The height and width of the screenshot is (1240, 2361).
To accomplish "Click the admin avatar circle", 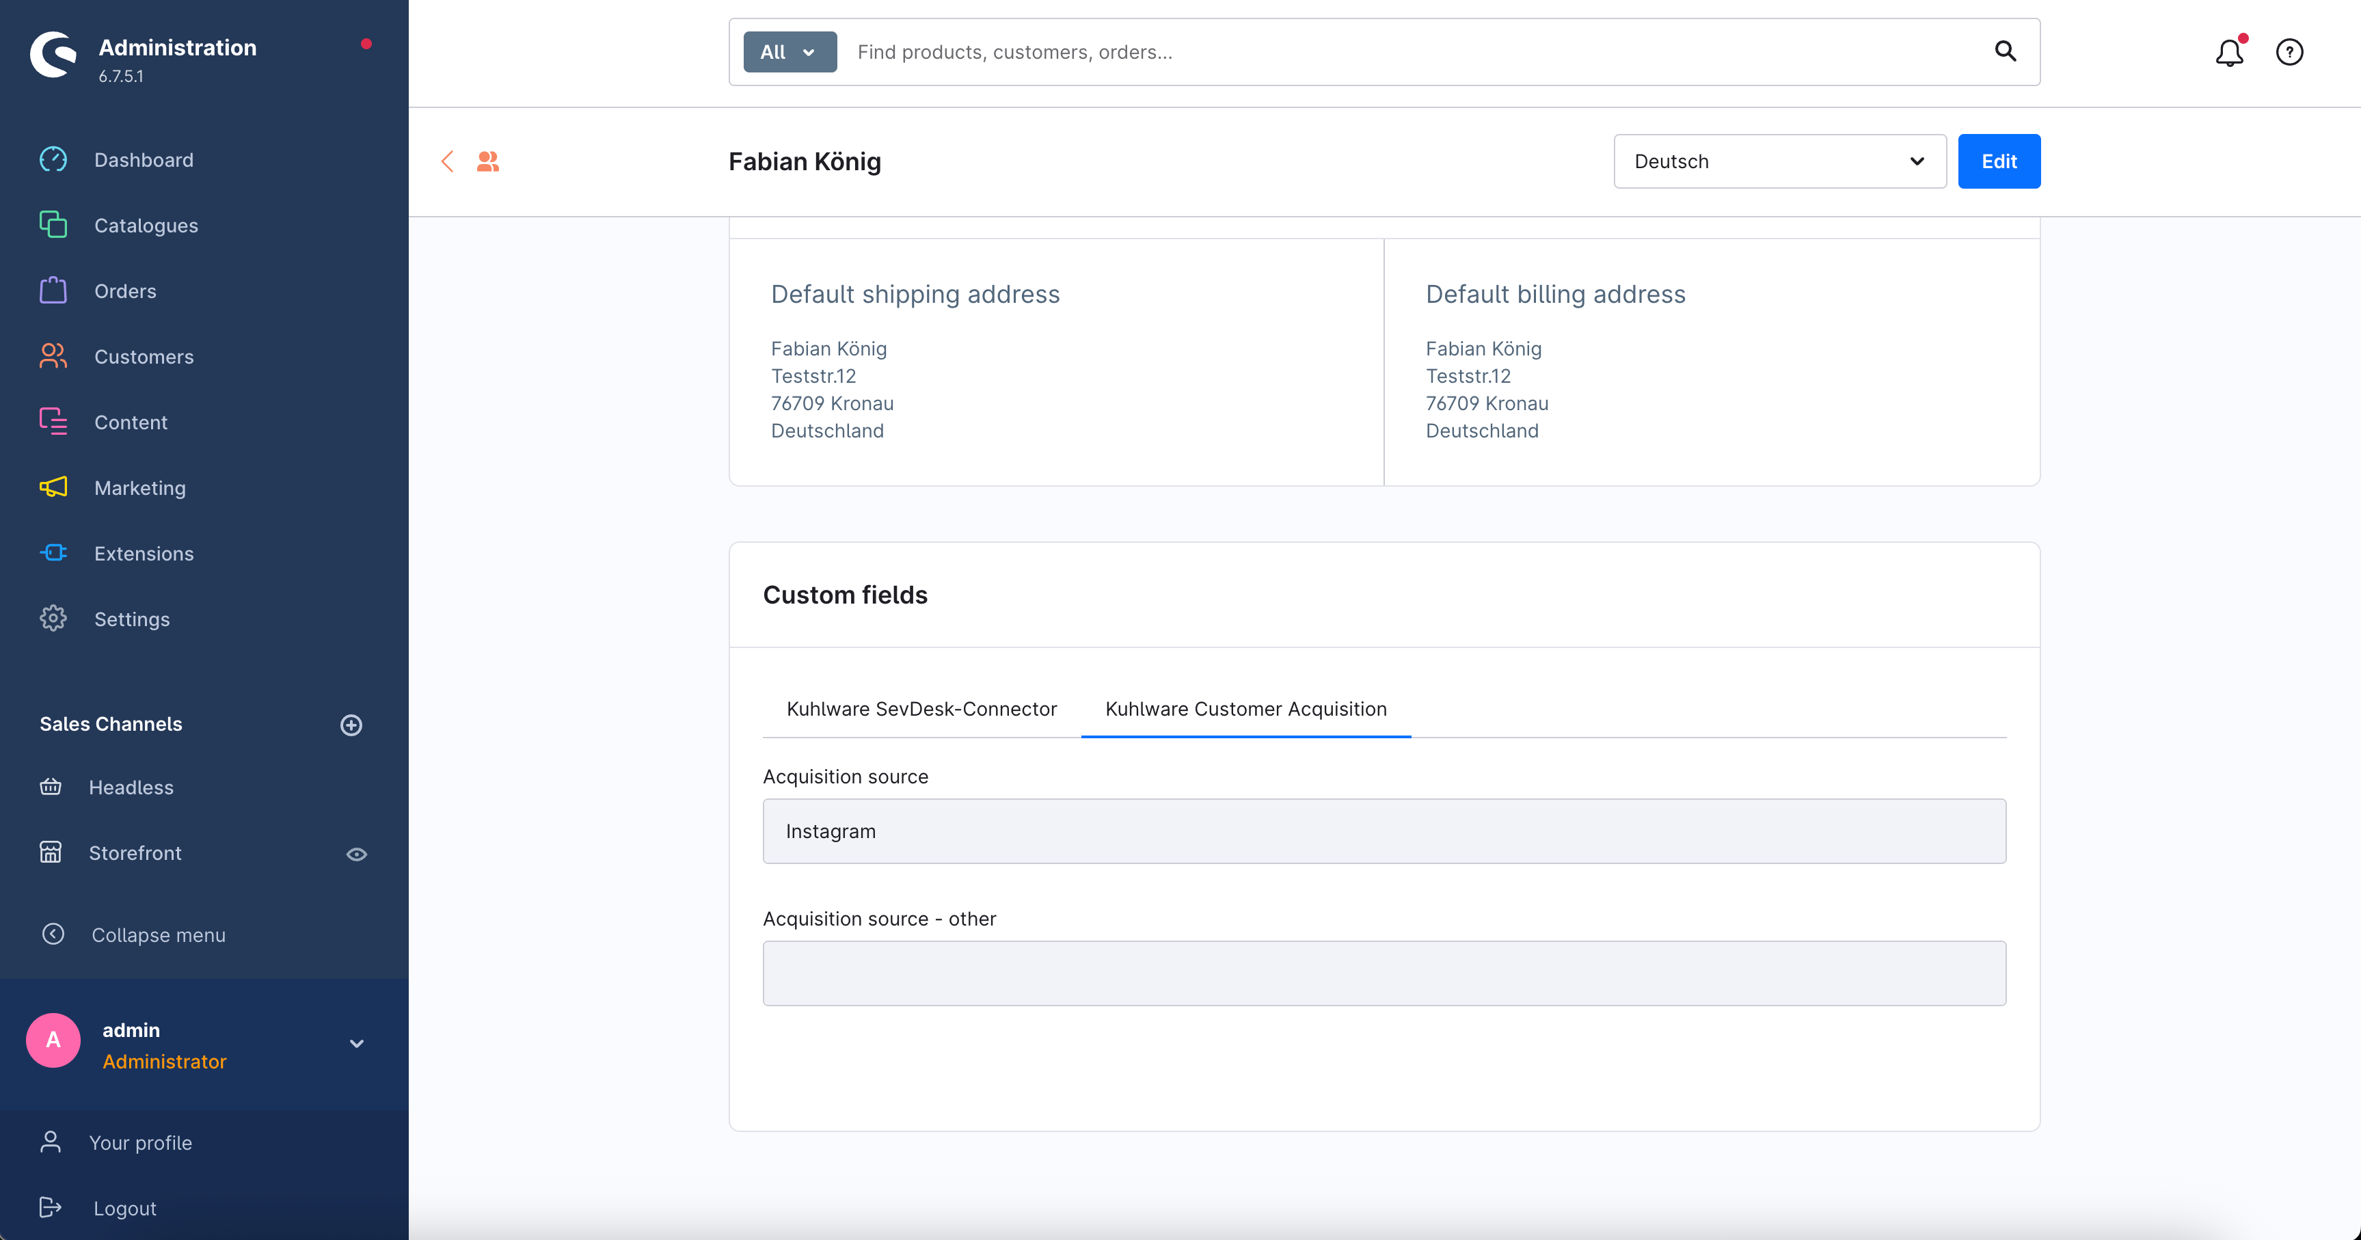I will [53, 1040].
